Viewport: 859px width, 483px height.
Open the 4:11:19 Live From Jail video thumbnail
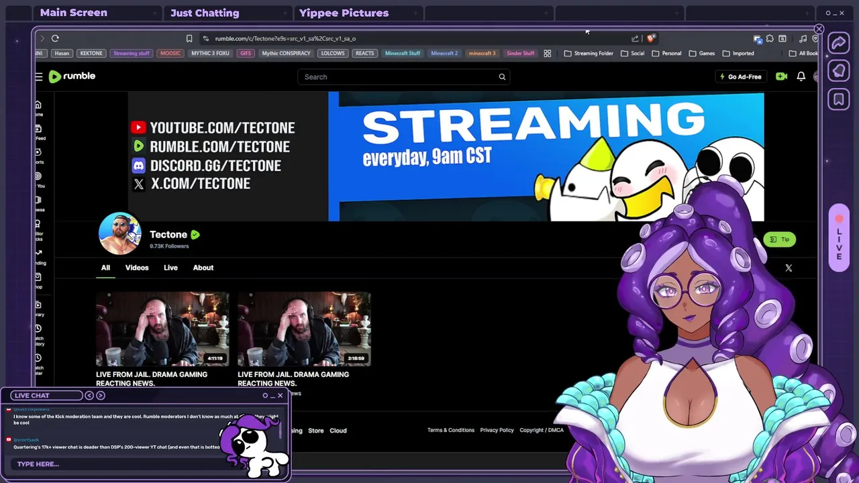point(162,329)
